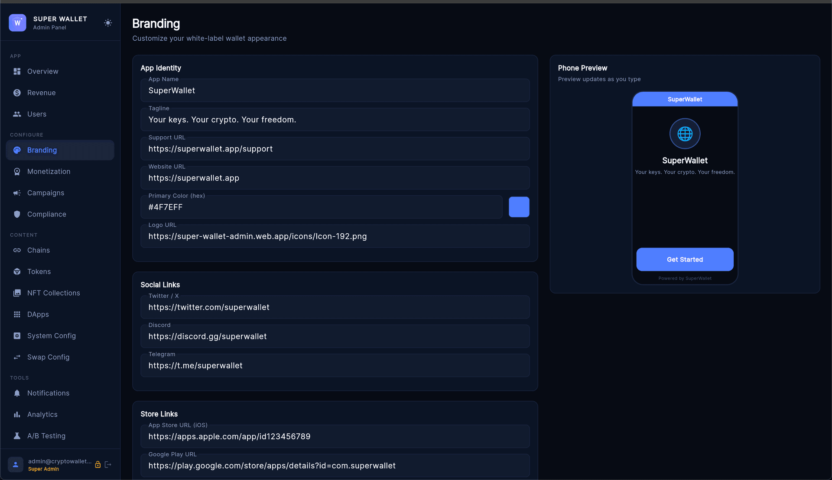Toggle the light/dark theme sun icon

108,23
